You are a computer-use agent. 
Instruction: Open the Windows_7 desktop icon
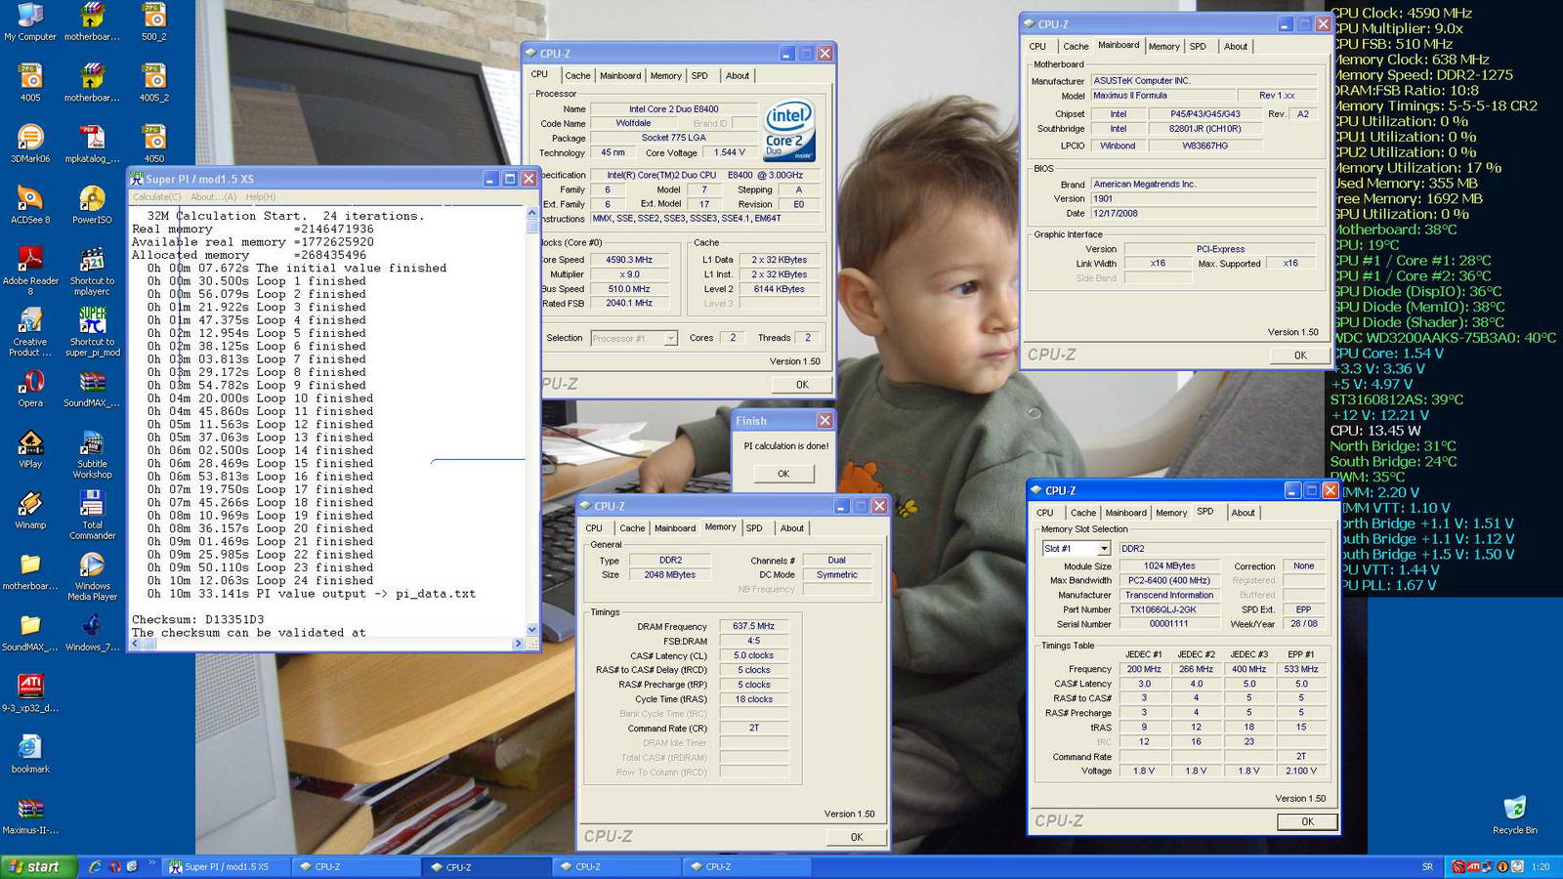pos(92,632)
